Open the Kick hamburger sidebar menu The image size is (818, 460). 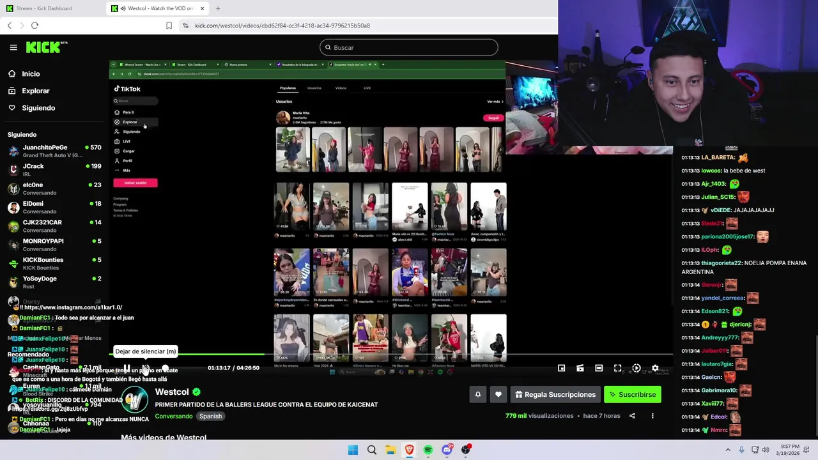coord(13,47)
